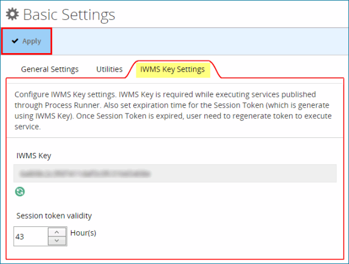Click the "IWMS Key" label
This screenshot has height=264, width=349.
[x=34, y=156]
